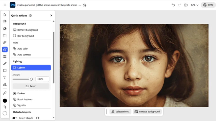Pick the Eyedropper tool
Viewport: 216px width, 121px height.
pyautogui.click(x=5, y=93)
